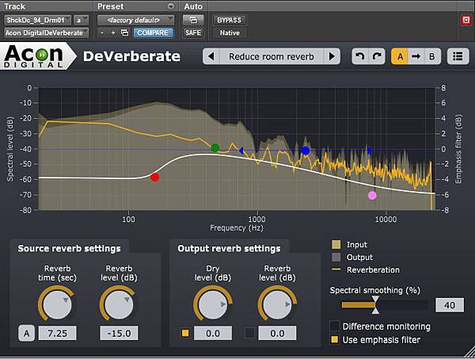Click the Reverb time knob
This screenshot has height=359, width=475.
coord(57,304)
